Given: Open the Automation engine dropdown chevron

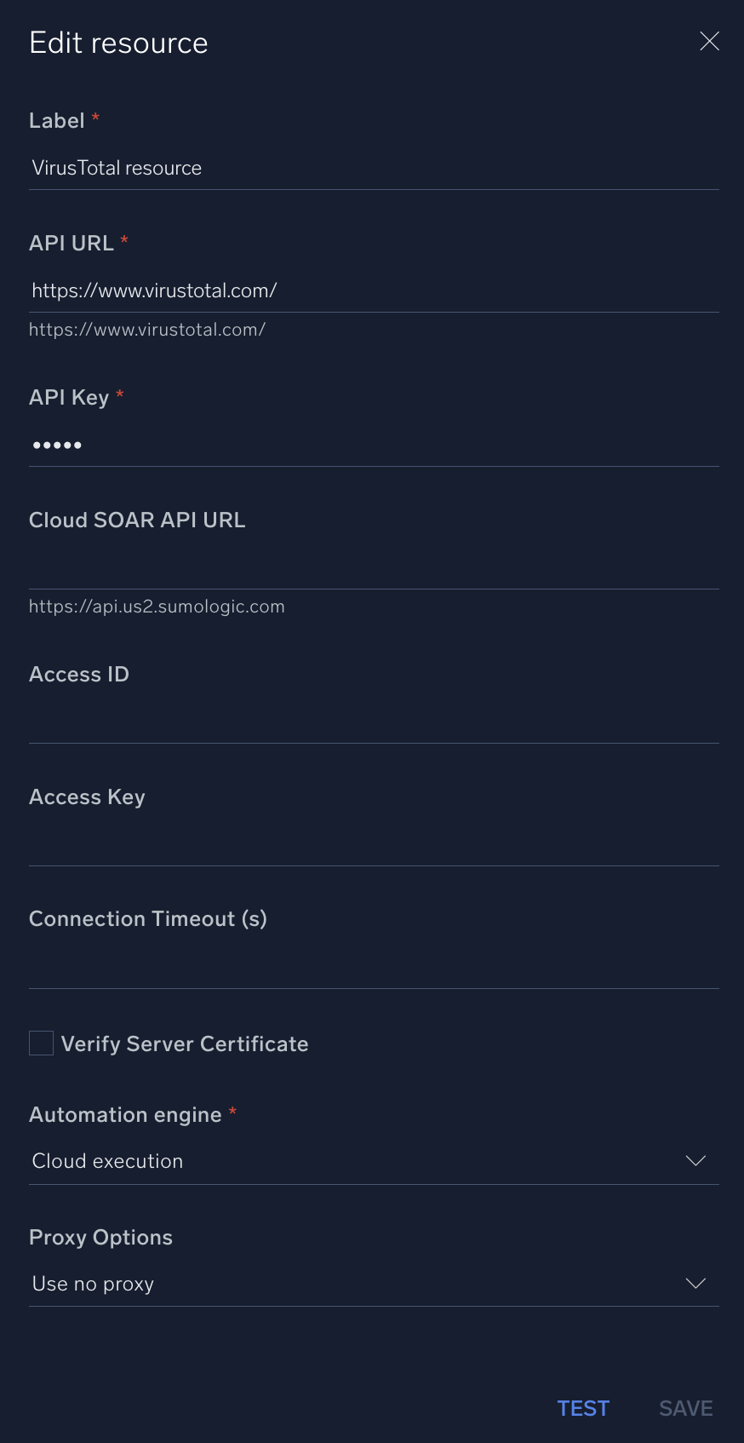Looking at the screenshot, I should tap(695, 1160).
